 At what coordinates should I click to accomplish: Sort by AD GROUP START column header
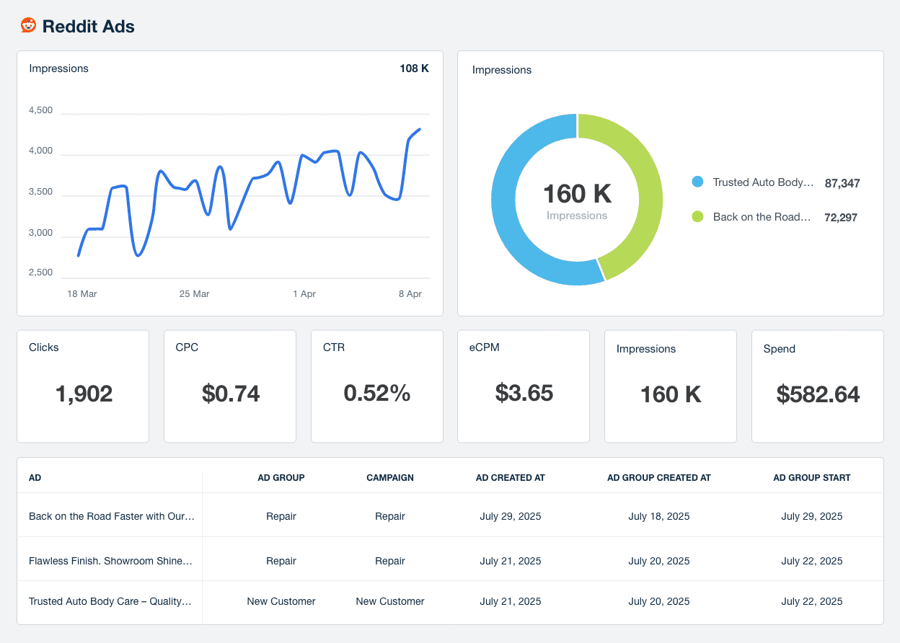click(x=812, y=477)
